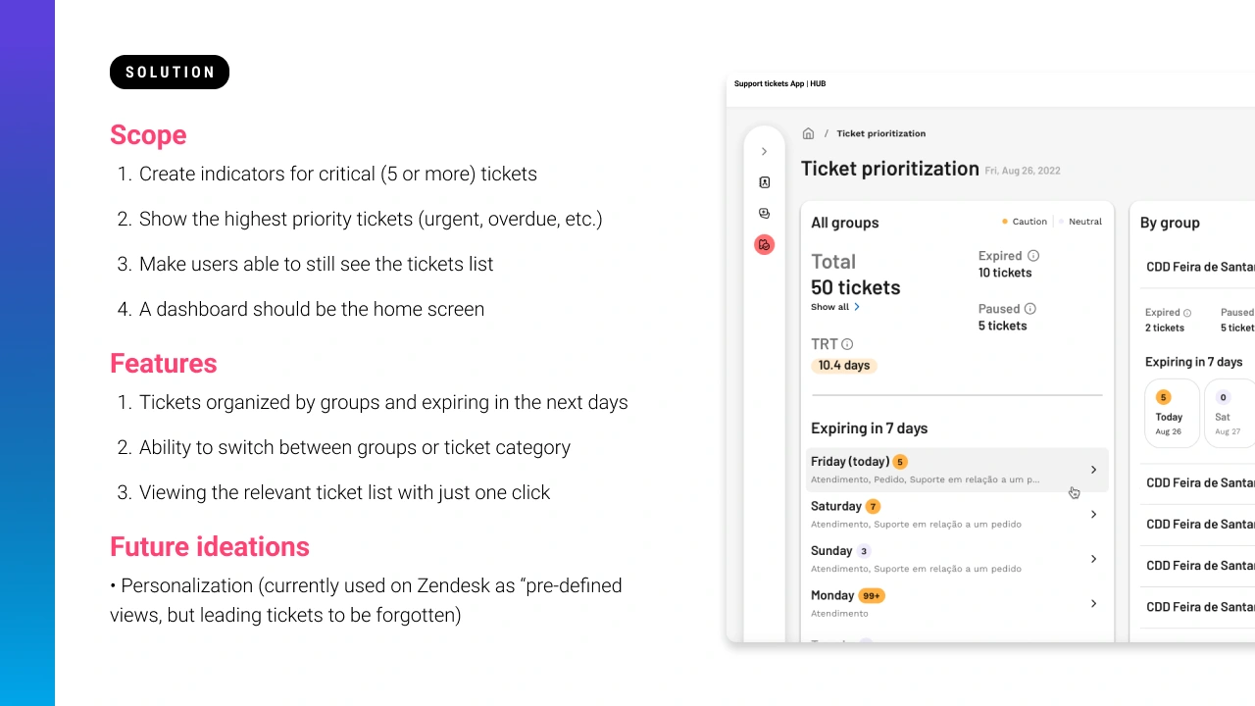Open the Saturday row chevron
1255x706 pixels.
pos(1094,515)
